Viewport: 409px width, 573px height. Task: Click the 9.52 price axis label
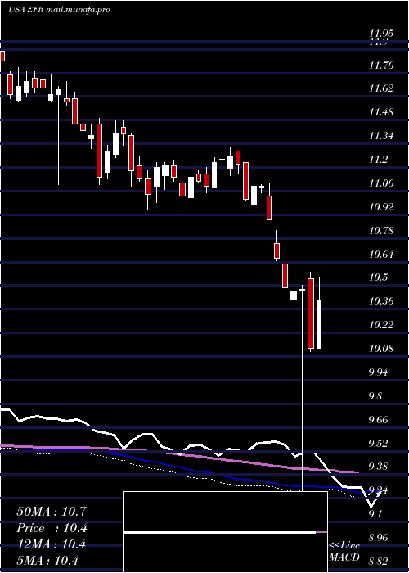379,444
